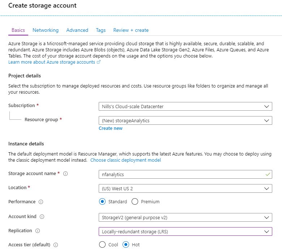Click info icon beside Performance label

coord(41,202)
